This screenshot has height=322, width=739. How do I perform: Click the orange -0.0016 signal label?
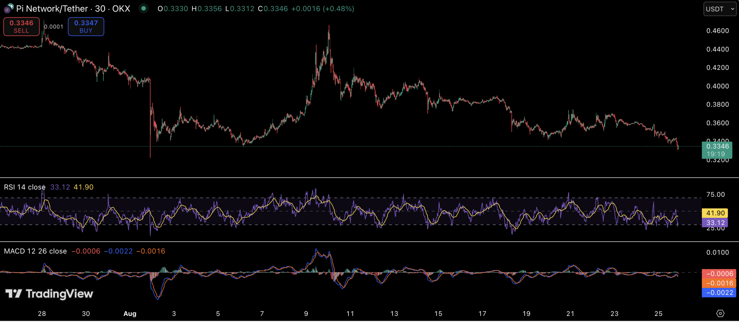coord(719,283)
